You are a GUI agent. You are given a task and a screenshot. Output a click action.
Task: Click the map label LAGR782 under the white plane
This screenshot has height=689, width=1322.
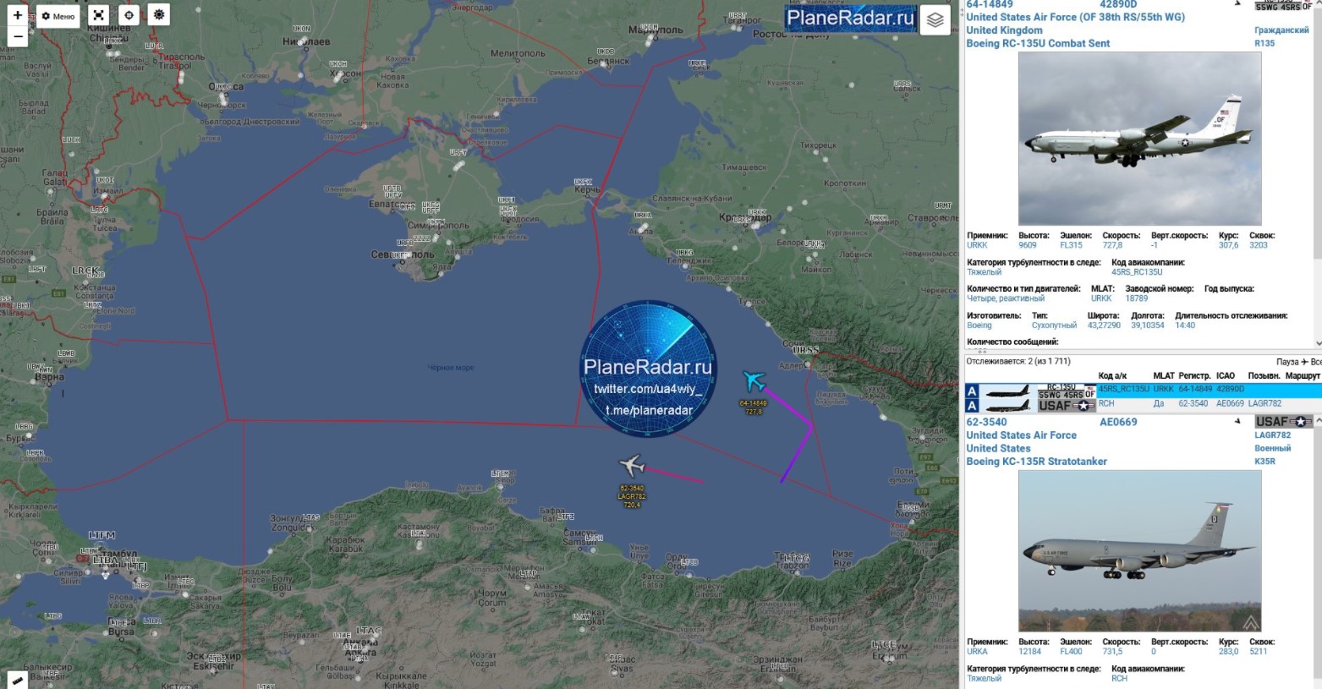pyautogui.click(x=632, y=496)
